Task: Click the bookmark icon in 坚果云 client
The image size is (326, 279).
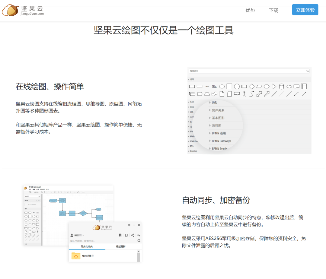Action: pyautogui.click(x=120, y=235)
